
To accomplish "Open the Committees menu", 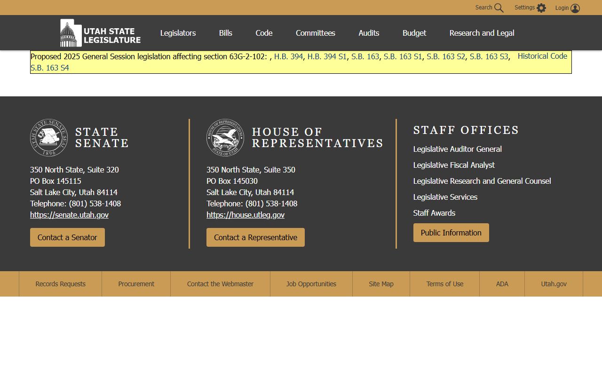I will [x=316, y=33].
